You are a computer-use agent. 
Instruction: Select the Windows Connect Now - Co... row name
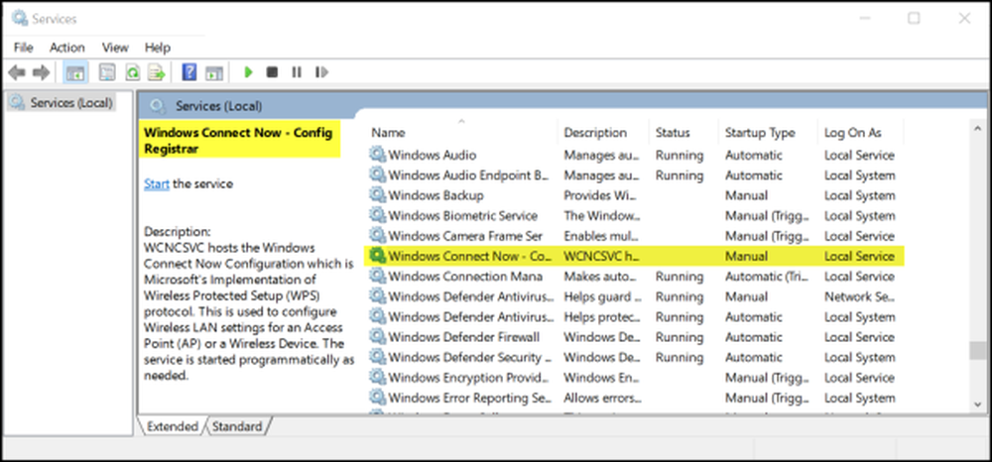point(470,256)
